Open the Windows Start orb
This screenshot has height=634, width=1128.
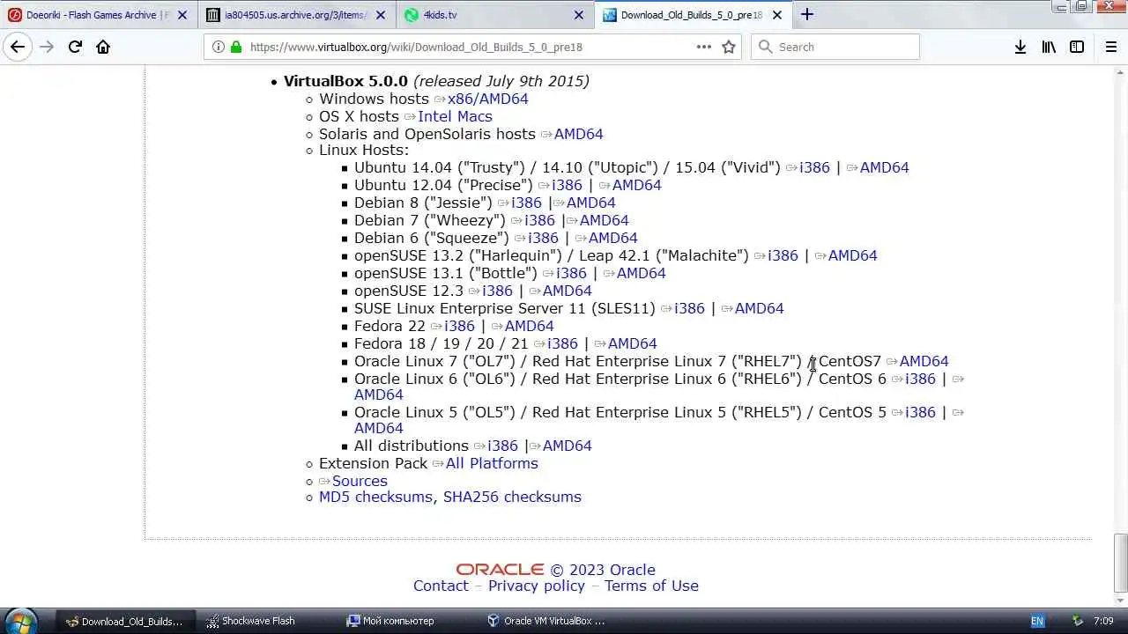19,621
